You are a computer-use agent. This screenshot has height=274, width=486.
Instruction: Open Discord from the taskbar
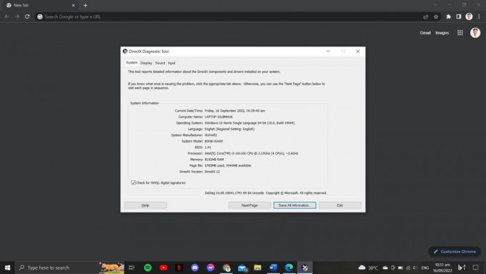pyautogui.click(x=194, y=268)
